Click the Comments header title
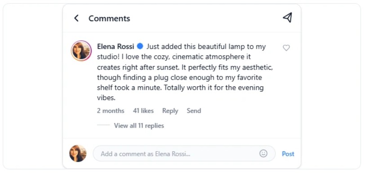This screenshot has height=173, width=370. coord(109,18)
